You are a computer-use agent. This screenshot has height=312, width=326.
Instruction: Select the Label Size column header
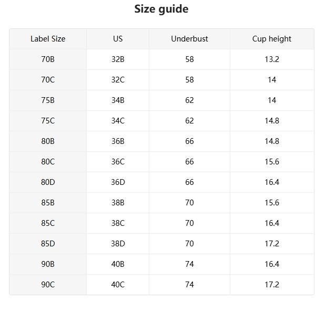pos(48,39)
